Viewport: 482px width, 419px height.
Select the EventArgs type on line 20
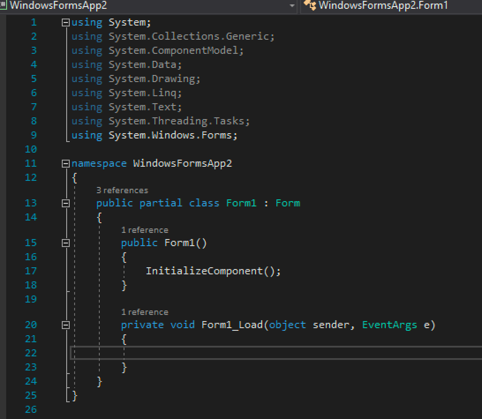[x=389, y=325]
